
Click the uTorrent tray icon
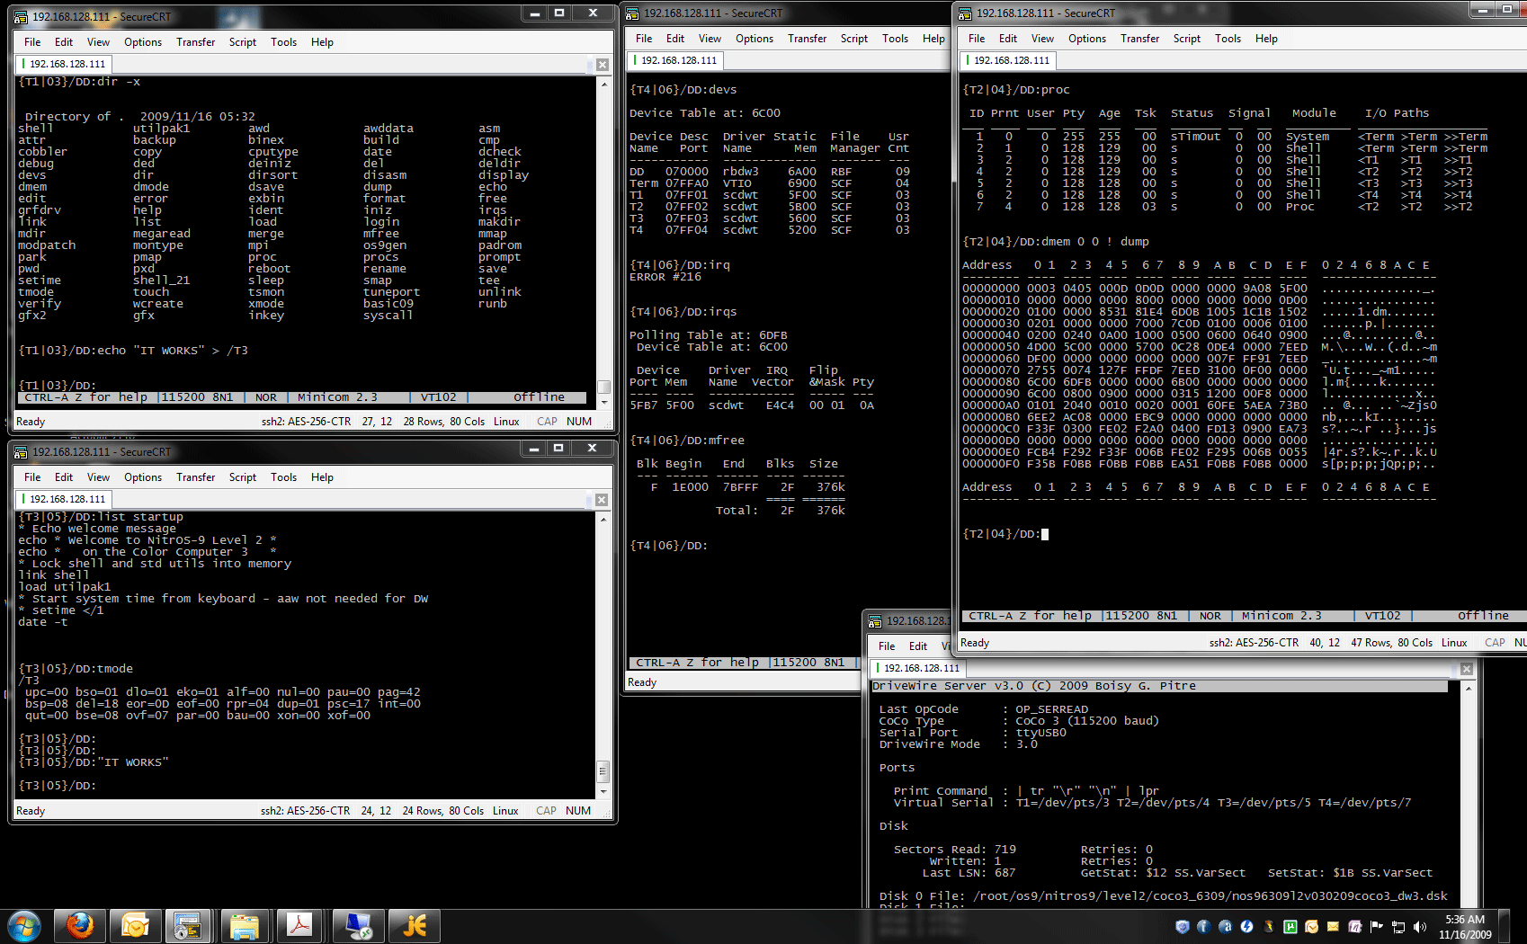pyautogui.click(x=1290, y=927)
